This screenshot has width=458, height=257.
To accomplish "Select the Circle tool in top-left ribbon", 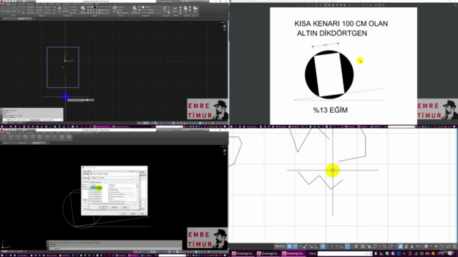I will click(14, 9).
